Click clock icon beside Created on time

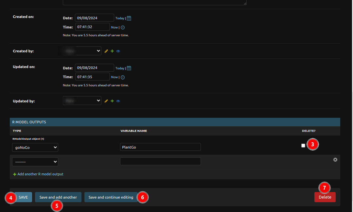coord(123,27)
